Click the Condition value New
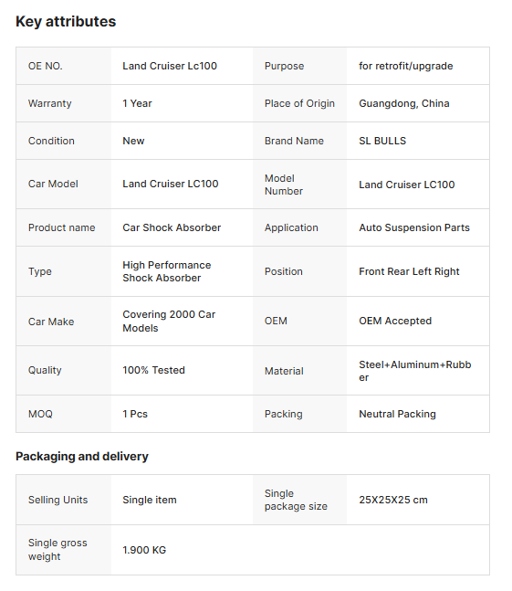This screenshot has width=512, height=591. 133,141
